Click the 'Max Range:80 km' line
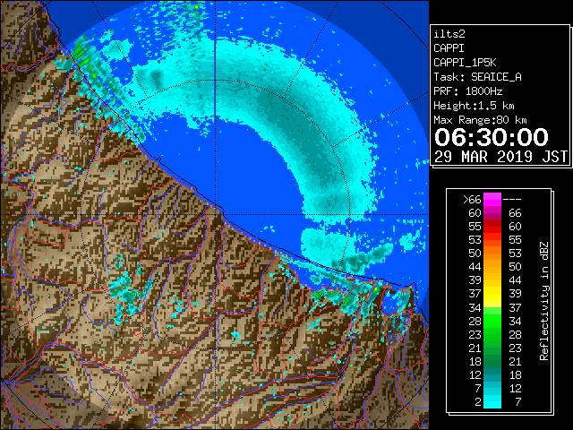Viewport: 573px width, 430px height. click(x=480, y=120)
